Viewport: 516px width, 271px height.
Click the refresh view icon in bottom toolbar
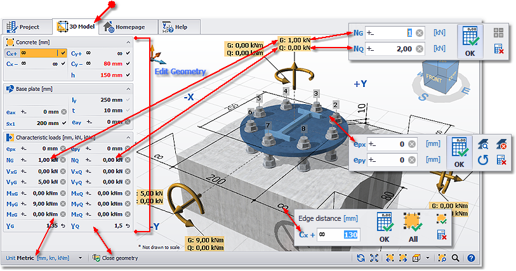point(361,258)
